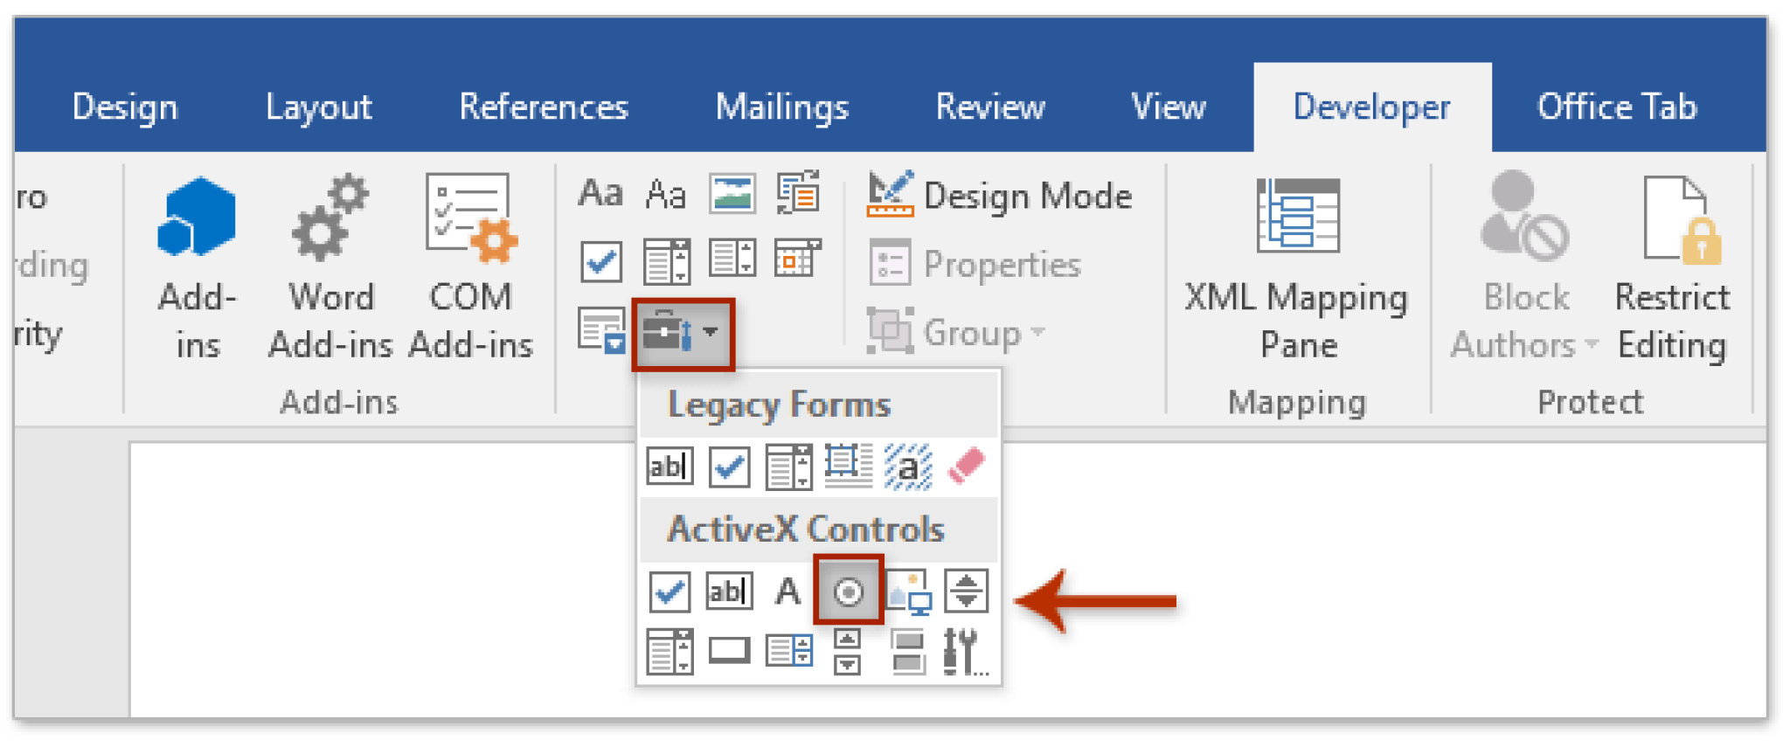
Task: Switch to Layout tab
Action: pos(319,107)
